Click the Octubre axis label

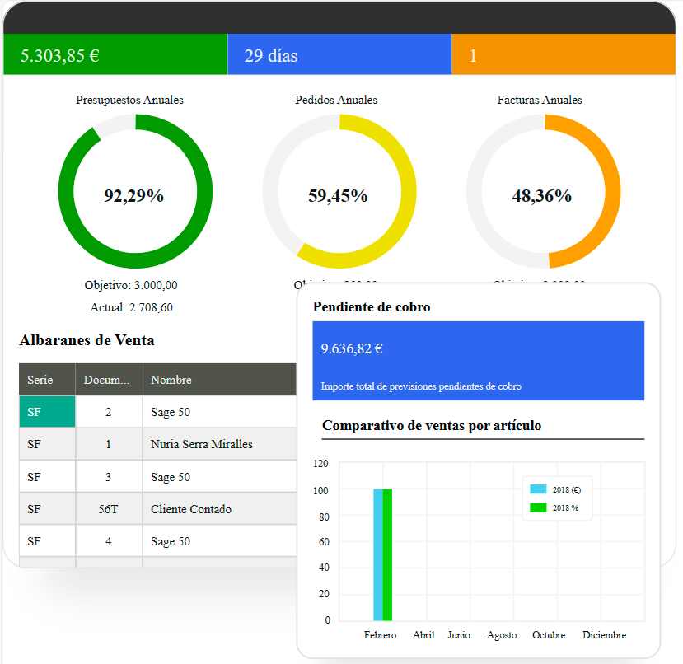pos(549,635)
